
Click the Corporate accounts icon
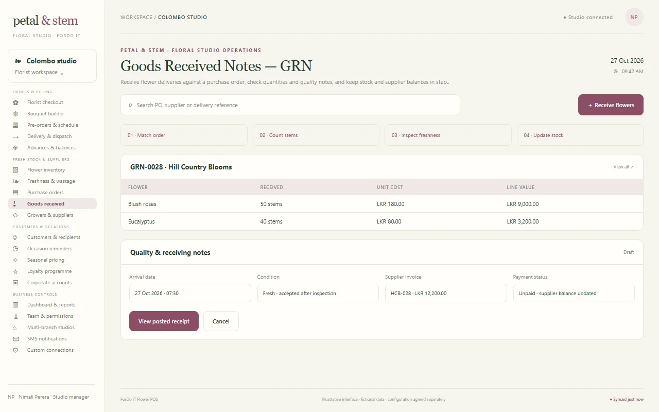click(x=15, y=283)
